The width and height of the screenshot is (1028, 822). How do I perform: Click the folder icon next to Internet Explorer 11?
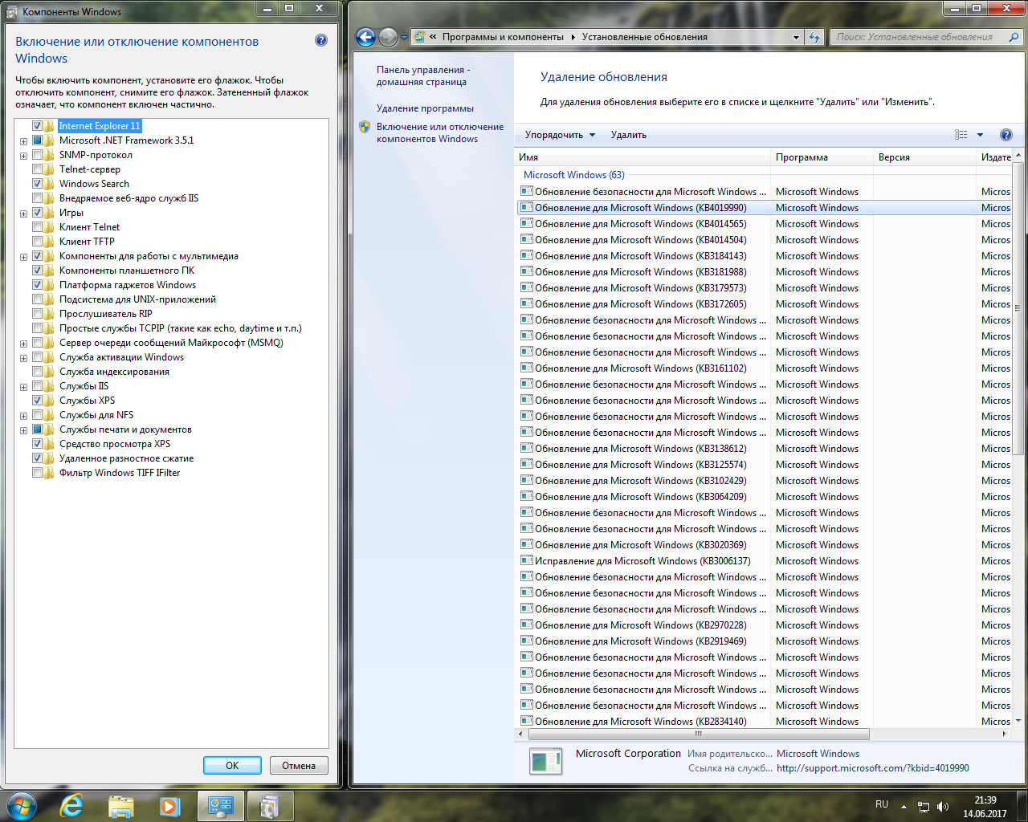point(49,126)
